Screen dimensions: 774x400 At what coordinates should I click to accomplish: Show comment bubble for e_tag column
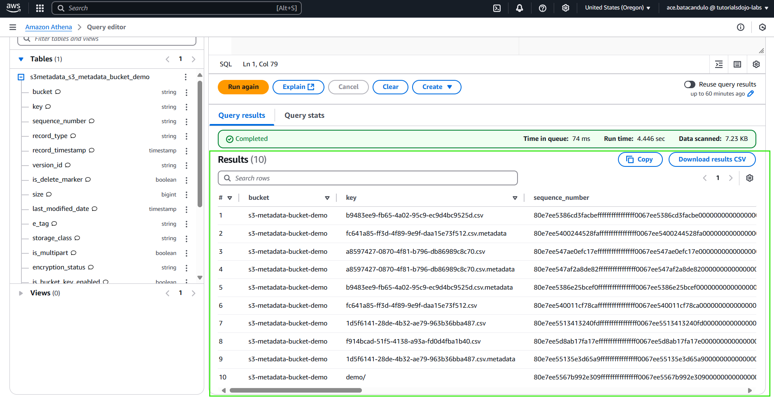54,224
